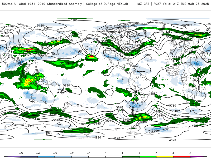Click the 5400 contour label over Alaska
211x158 pixels.
click(x=95, y=36)
